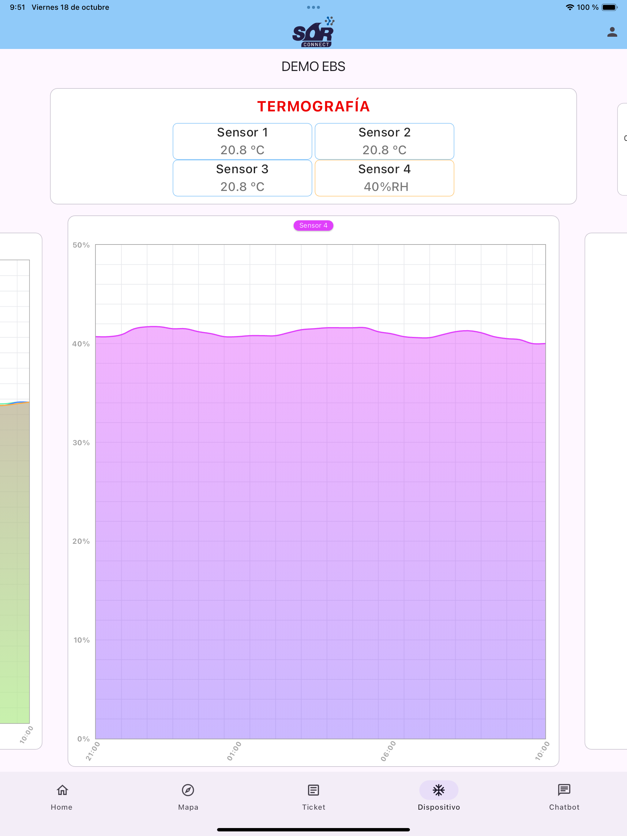Open the user profile icon
The width and height of the screenshot is (627, 836).
(612, 32)
